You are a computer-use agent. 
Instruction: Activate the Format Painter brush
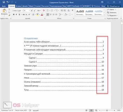pos(9,15)
